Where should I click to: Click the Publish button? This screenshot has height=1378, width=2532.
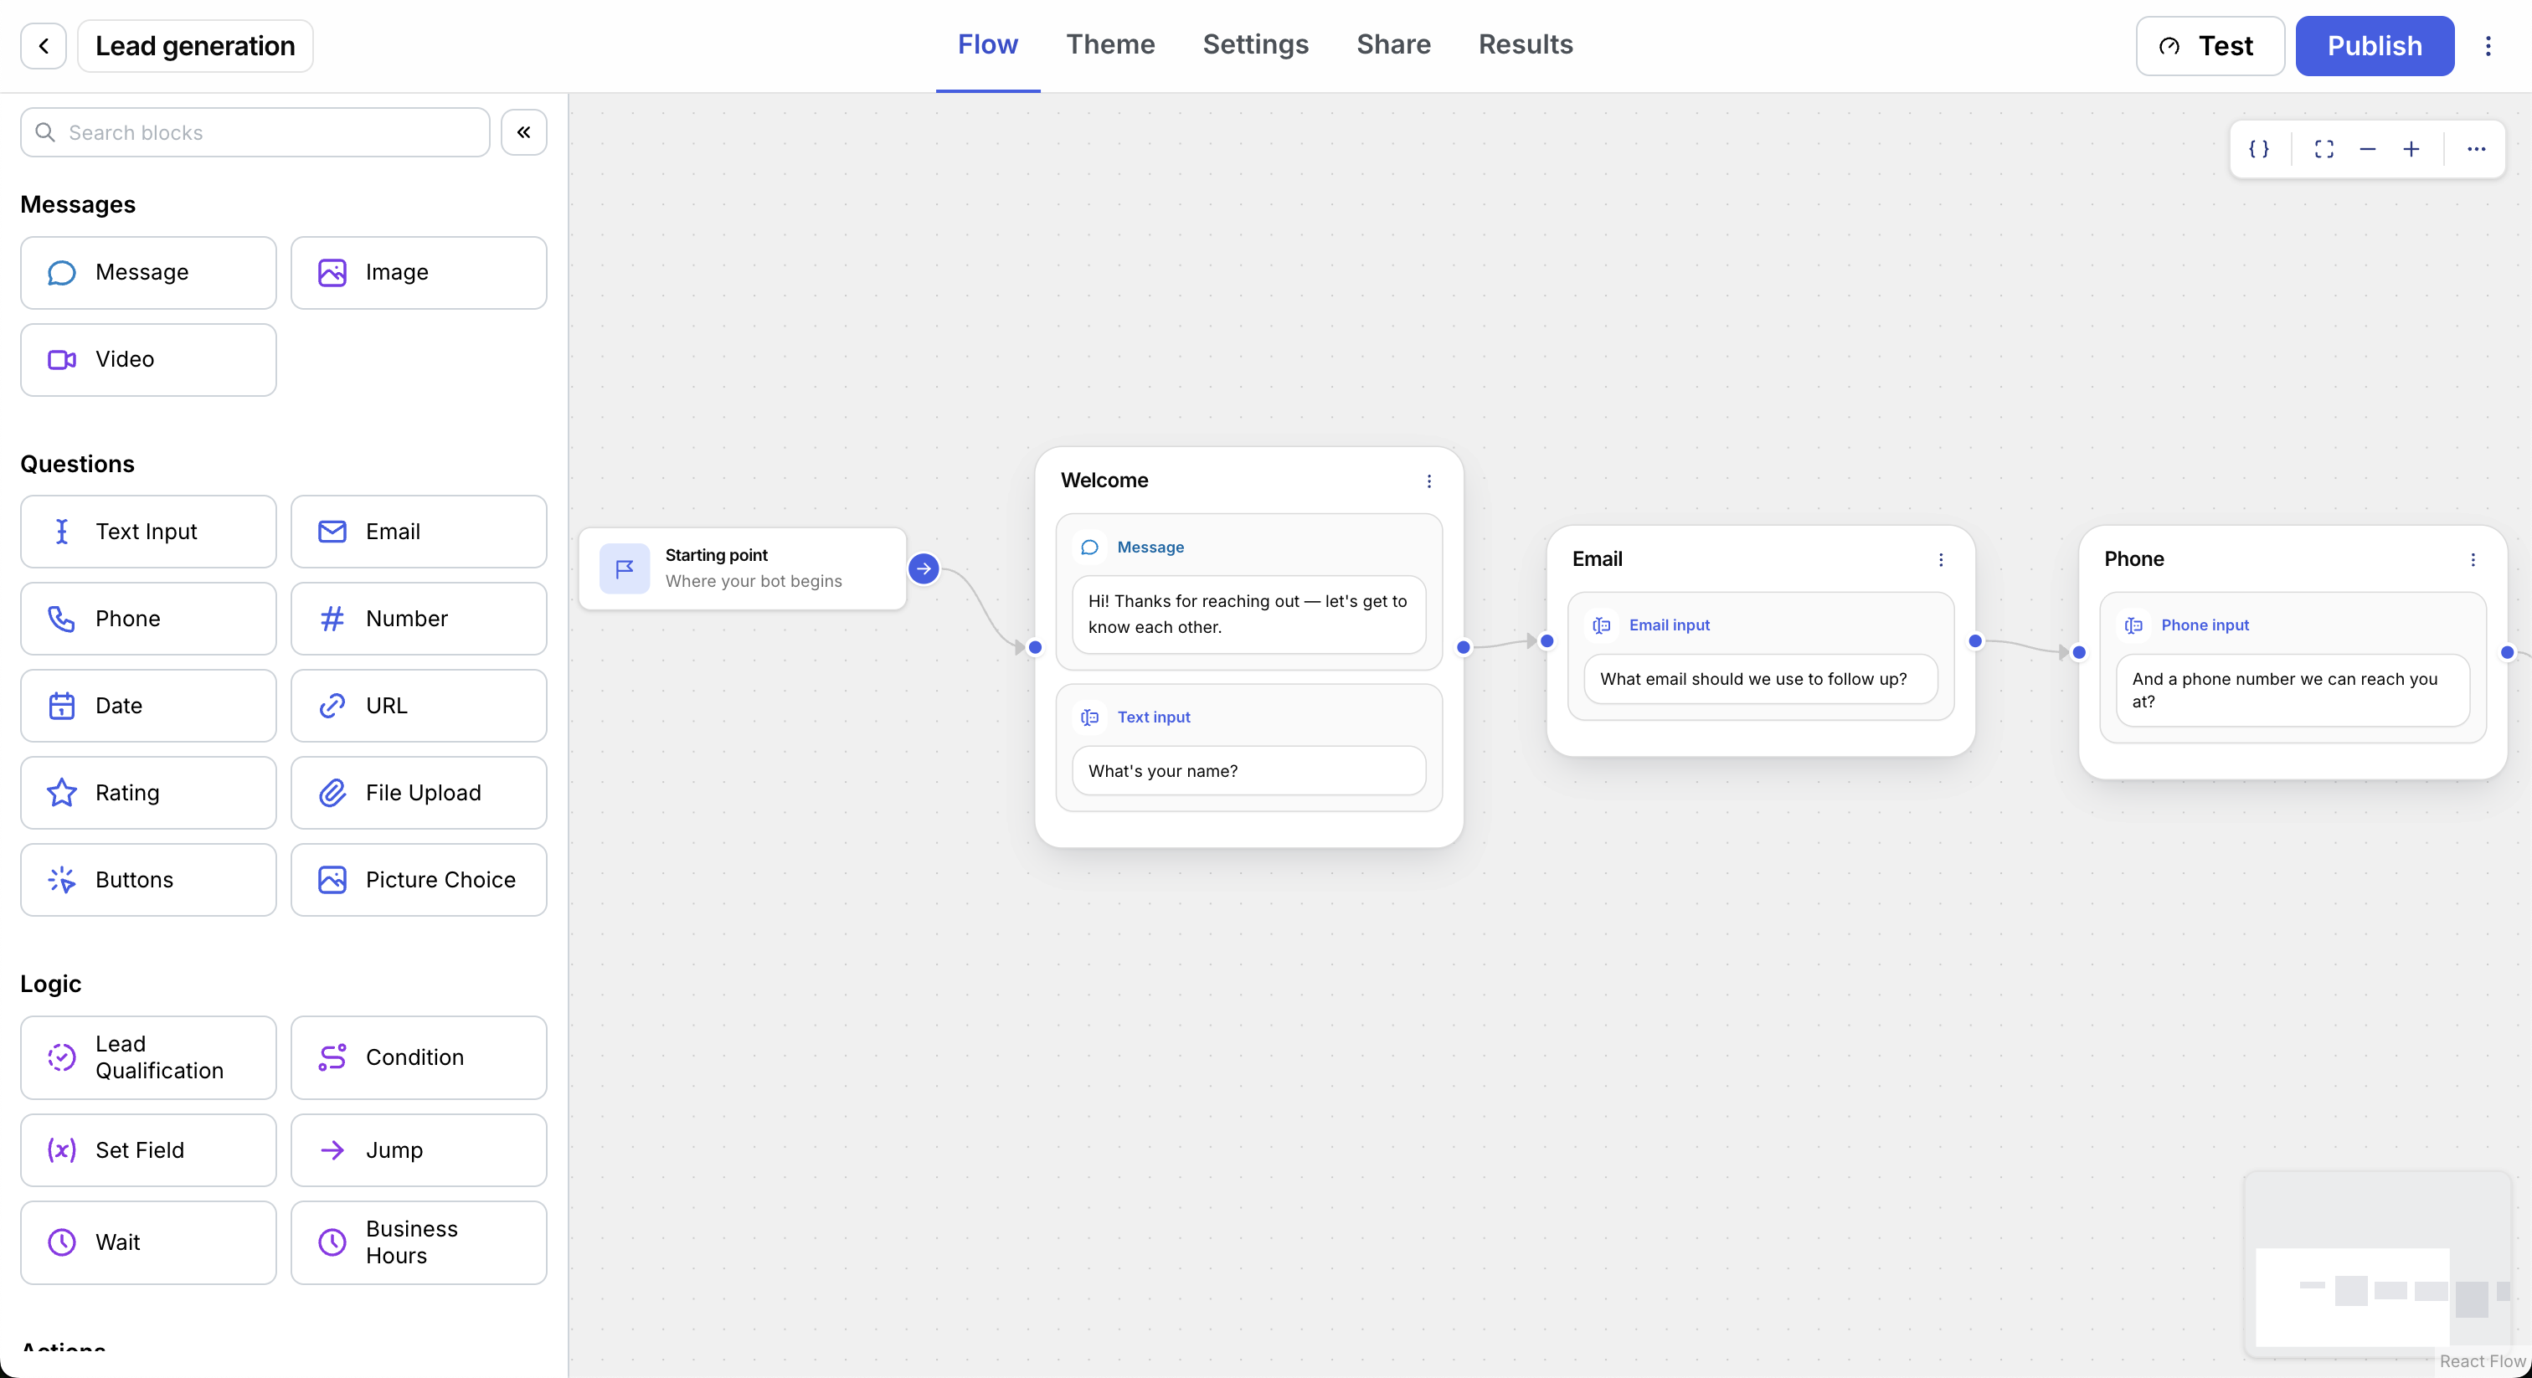2374,46
